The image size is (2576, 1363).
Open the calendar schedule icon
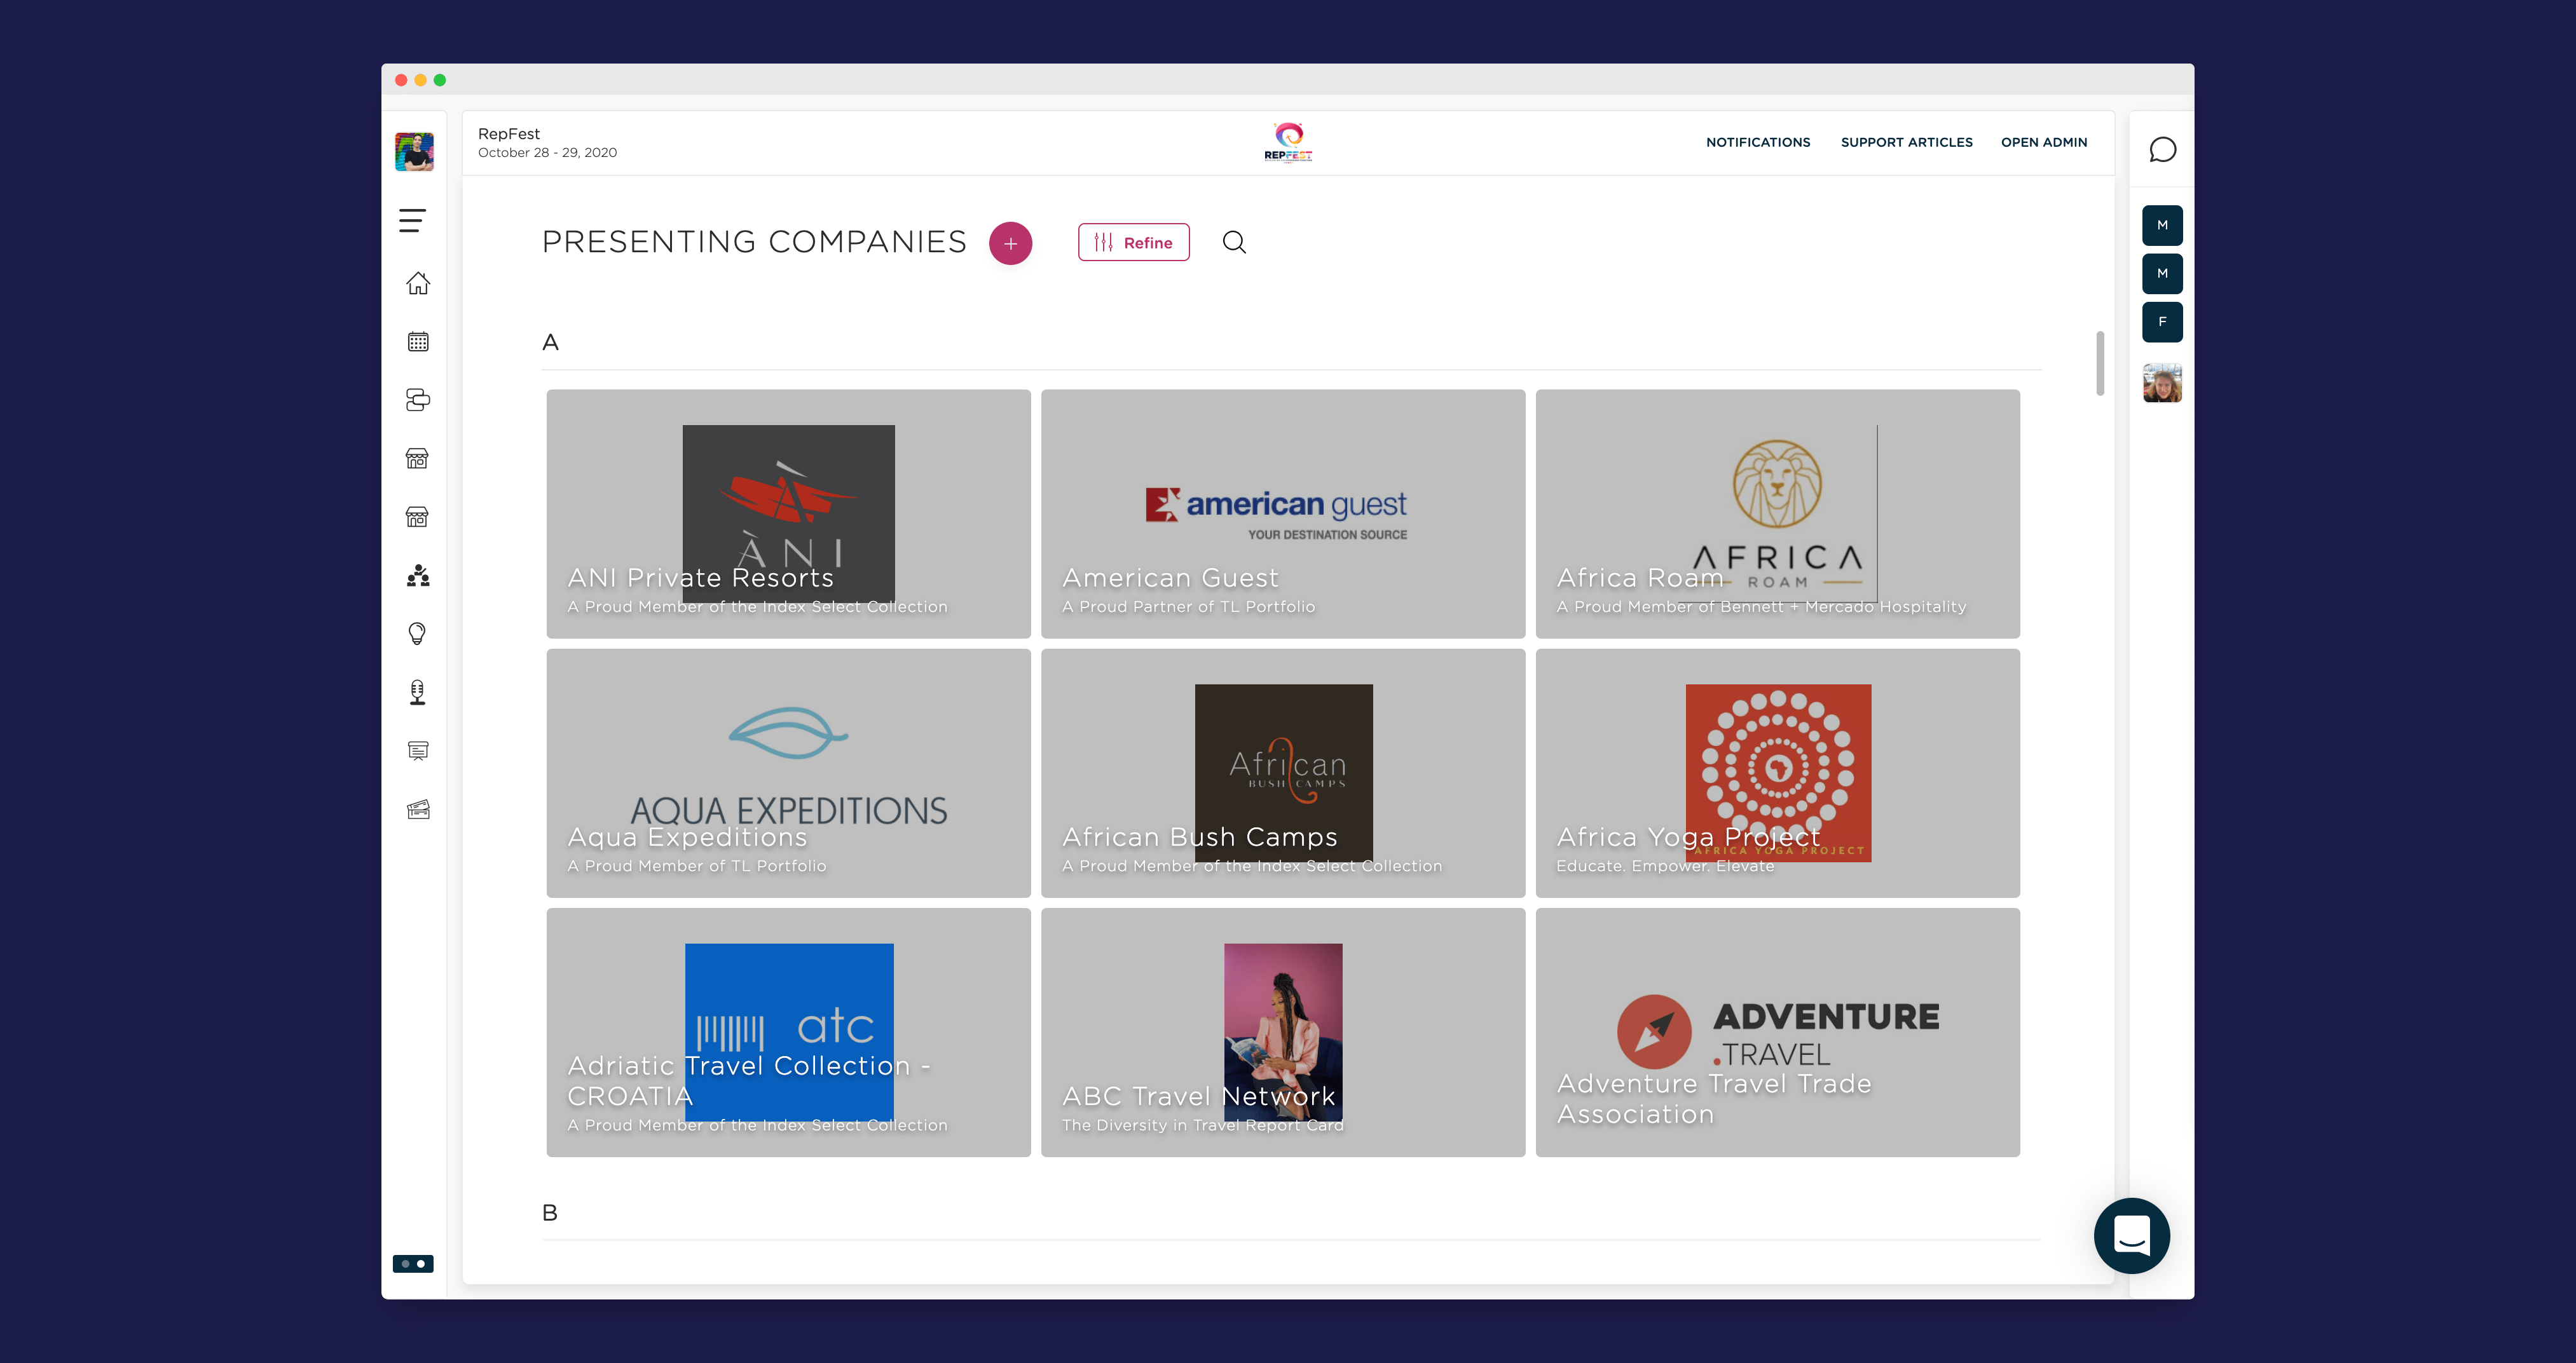click(418, 342)
